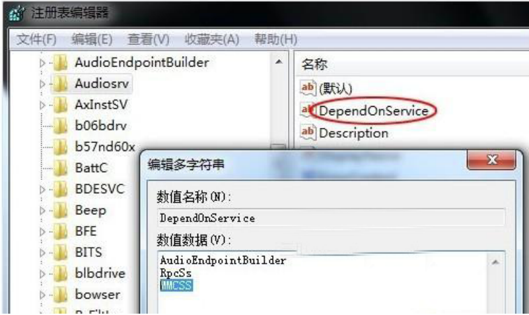Expand the AudioEndpointBuilder tree node
Screen dimensions: 529x315
(x=42, y=63)
